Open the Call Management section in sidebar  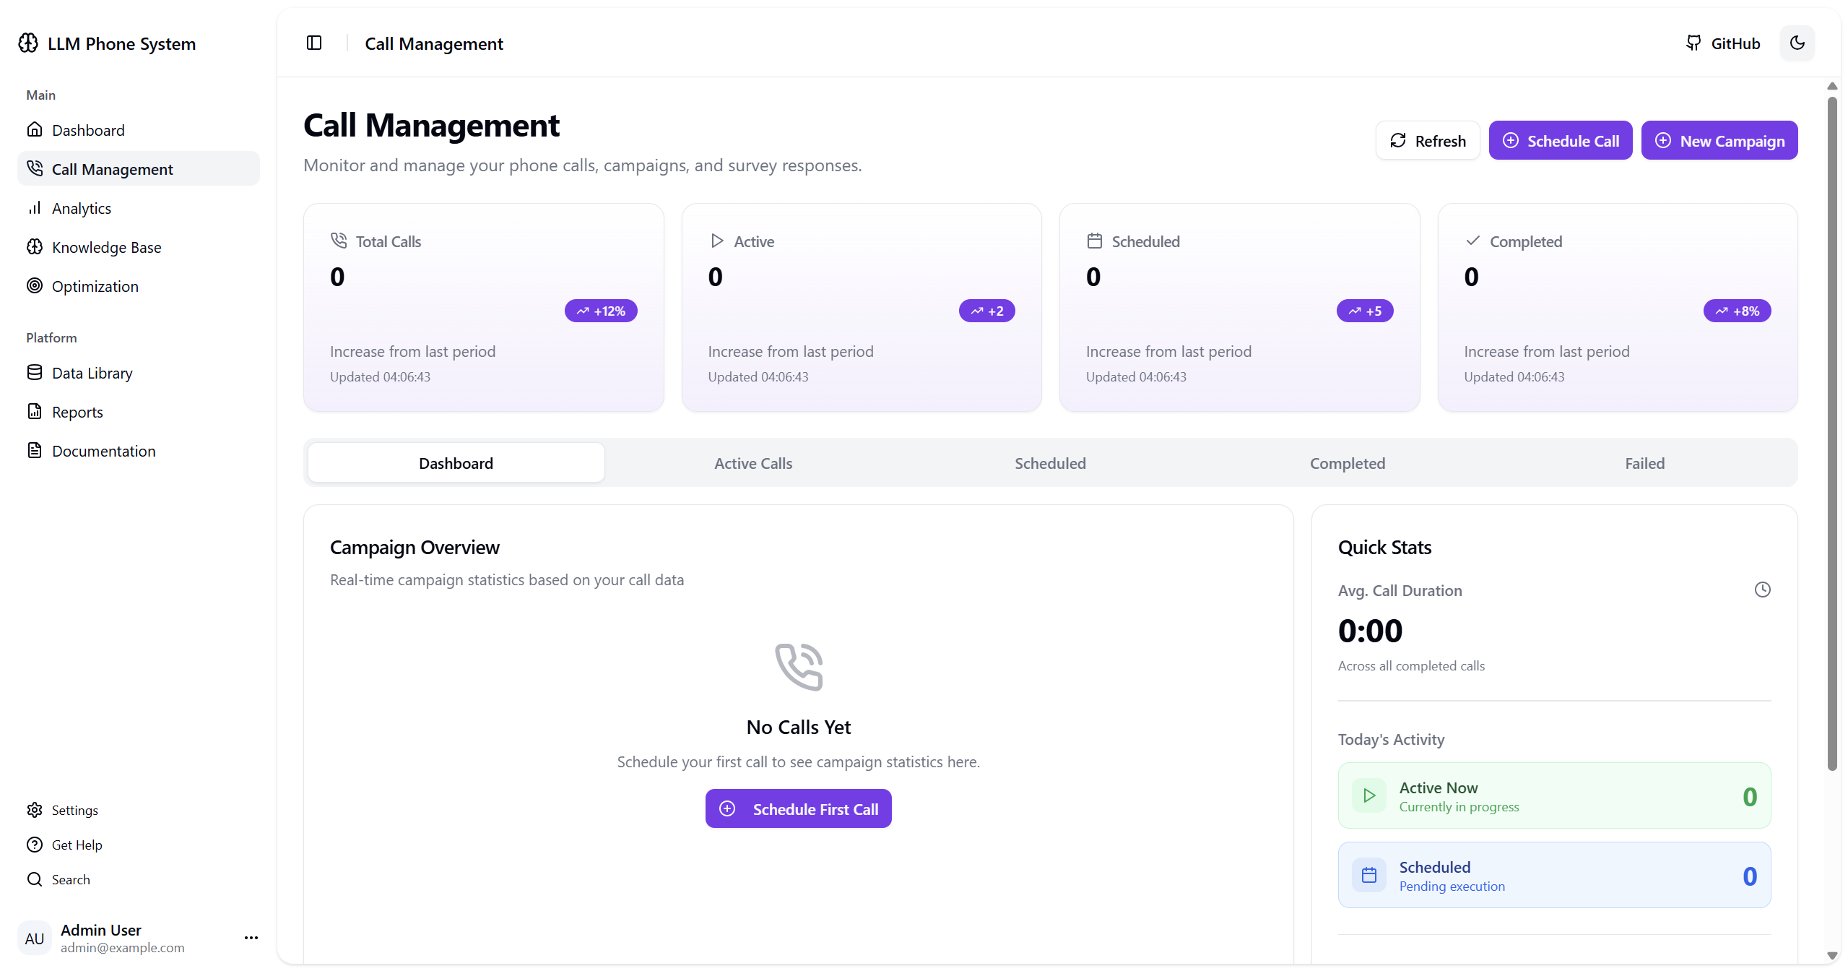[x=112, y=168]
